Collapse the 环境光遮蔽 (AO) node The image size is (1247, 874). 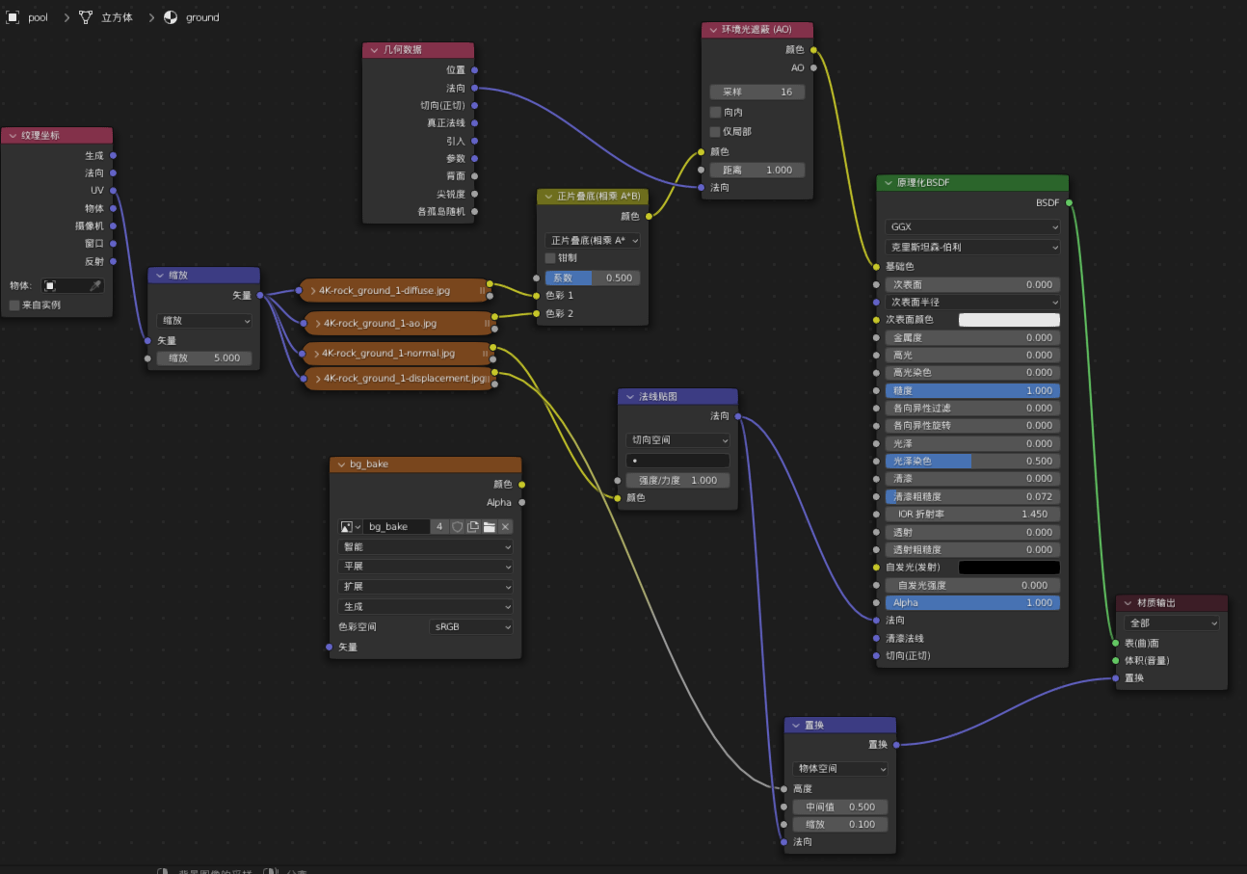pyautogui.click(x=714, y=30)
